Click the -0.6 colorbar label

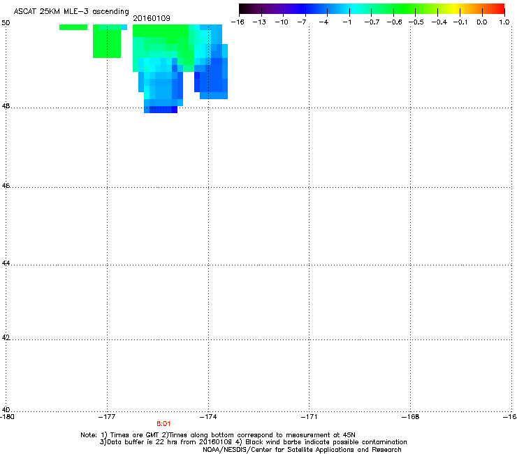click(394, 22)
